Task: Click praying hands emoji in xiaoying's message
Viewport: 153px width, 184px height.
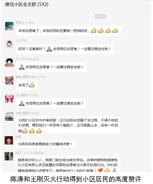Action: click(22, 67)
